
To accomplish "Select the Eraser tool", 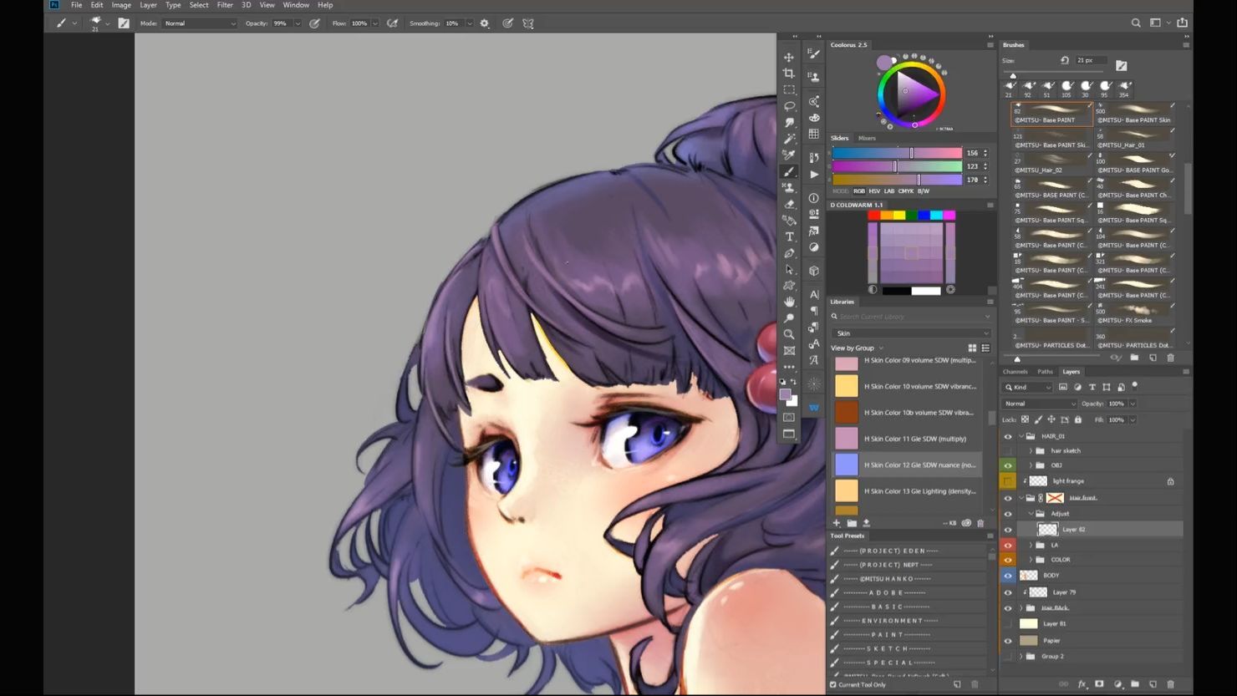I will [788, 204].
